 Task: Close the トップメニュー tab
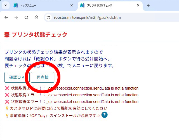[x=72, y=5]
